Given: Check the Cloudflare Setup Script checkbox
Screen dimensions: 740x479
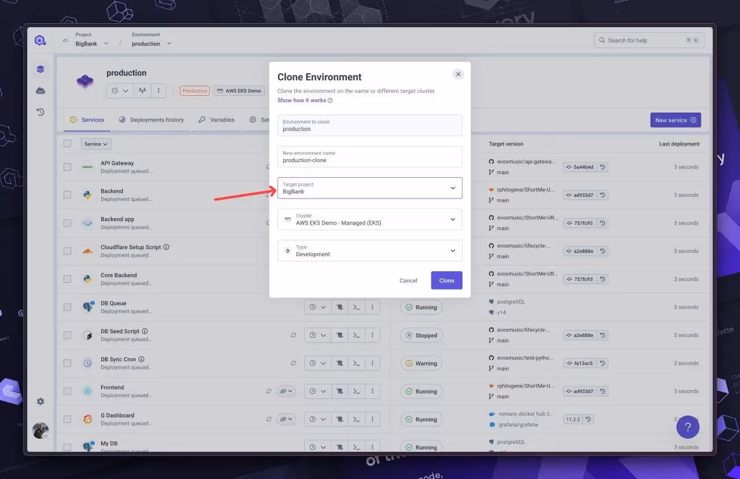Looking at the screenshot, I should coord(68,251).
